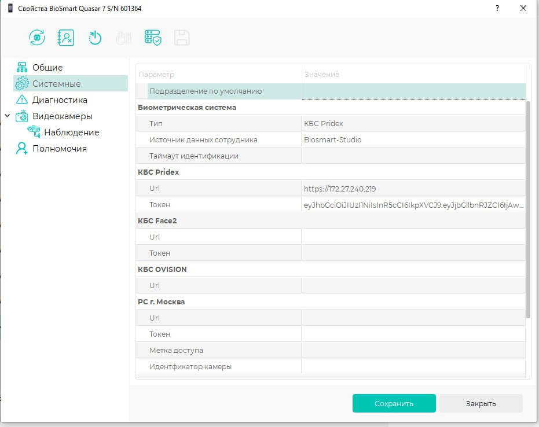Screen dimensions: 539x427
Task: Select the Url label under КБС Face2
Action: (155, 237)
